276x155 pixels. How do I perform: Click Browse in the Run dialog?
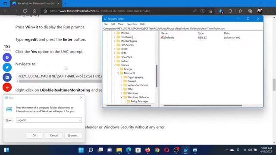click(73, 135)
